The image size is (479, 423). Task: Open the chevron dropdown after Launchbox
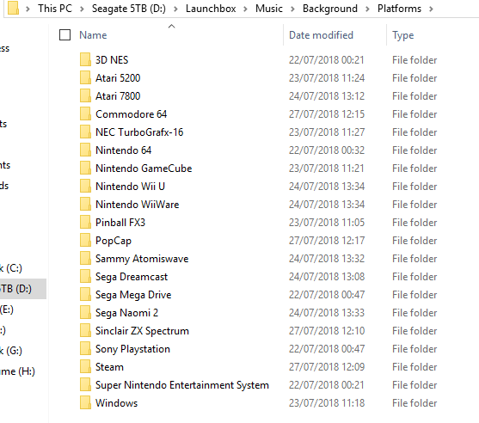point(245,9)
